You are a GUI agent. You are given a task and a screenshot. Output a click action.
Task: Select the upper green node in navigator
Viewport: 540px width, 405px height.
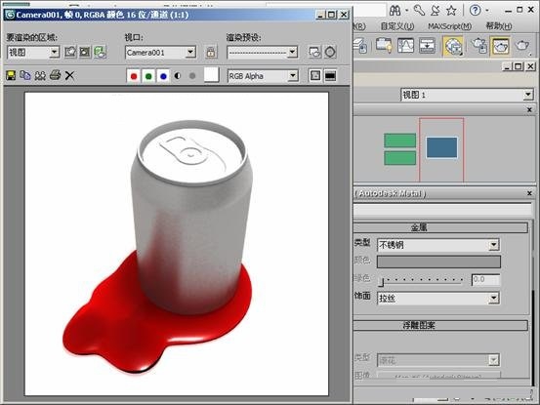[x=399, y=141]
